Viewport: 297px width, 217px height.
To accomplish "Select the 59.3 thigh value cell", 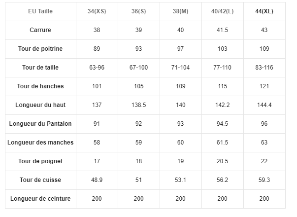I will point(264,180).
